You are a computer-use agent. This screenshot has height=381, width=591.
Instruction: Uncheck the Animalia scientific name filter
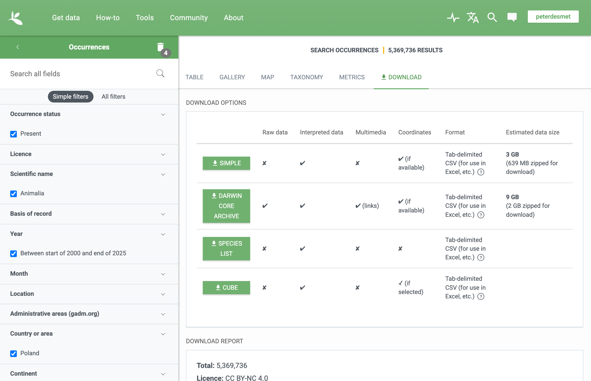[x=14, y=194]
